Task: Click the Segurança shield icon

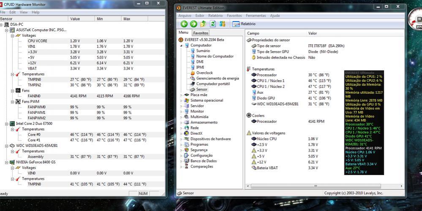Action: coord(186,150)
